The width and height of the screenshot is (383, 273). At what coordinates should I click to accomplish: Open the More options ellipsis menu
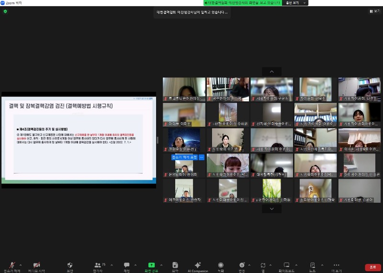[x=337, y=265]
